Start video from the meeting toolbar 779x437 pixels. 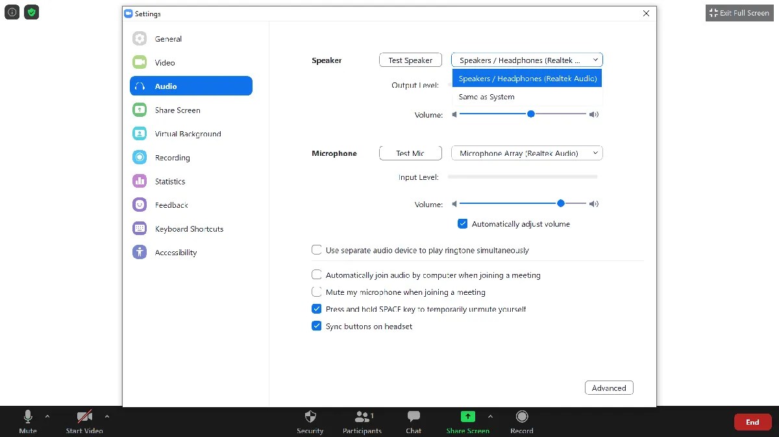pyautogui.click(x=84, y=421)
